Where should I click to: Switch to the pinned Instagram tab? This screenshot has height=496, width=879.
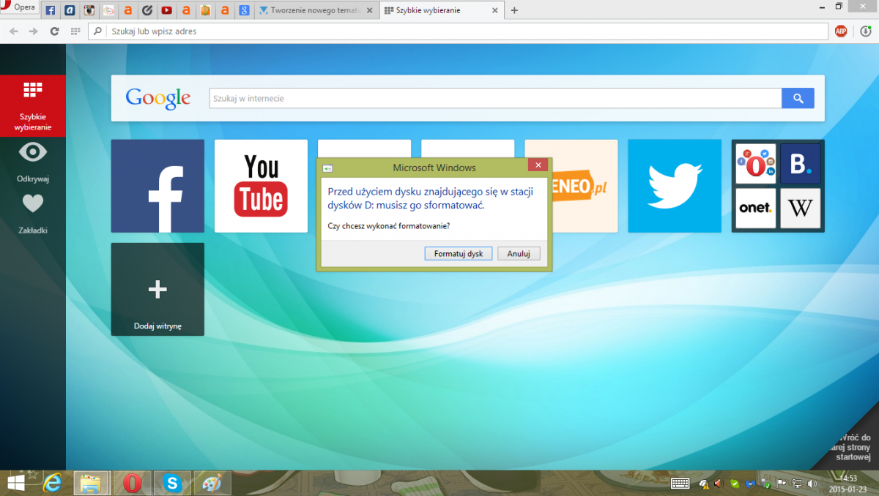coord(89,11)
